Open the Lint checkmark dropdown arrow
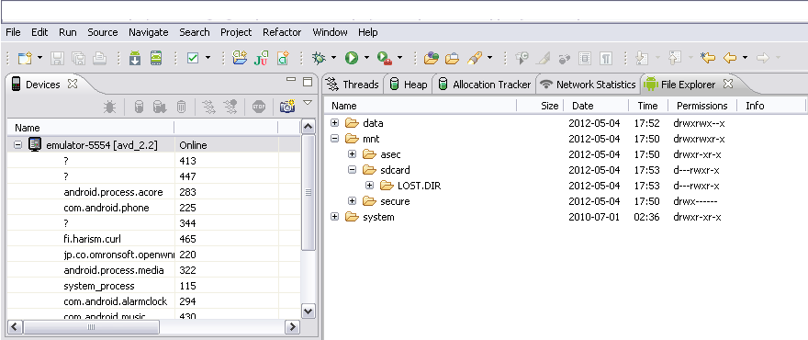This screenshot has width=808, height=340. click(208, 58)
